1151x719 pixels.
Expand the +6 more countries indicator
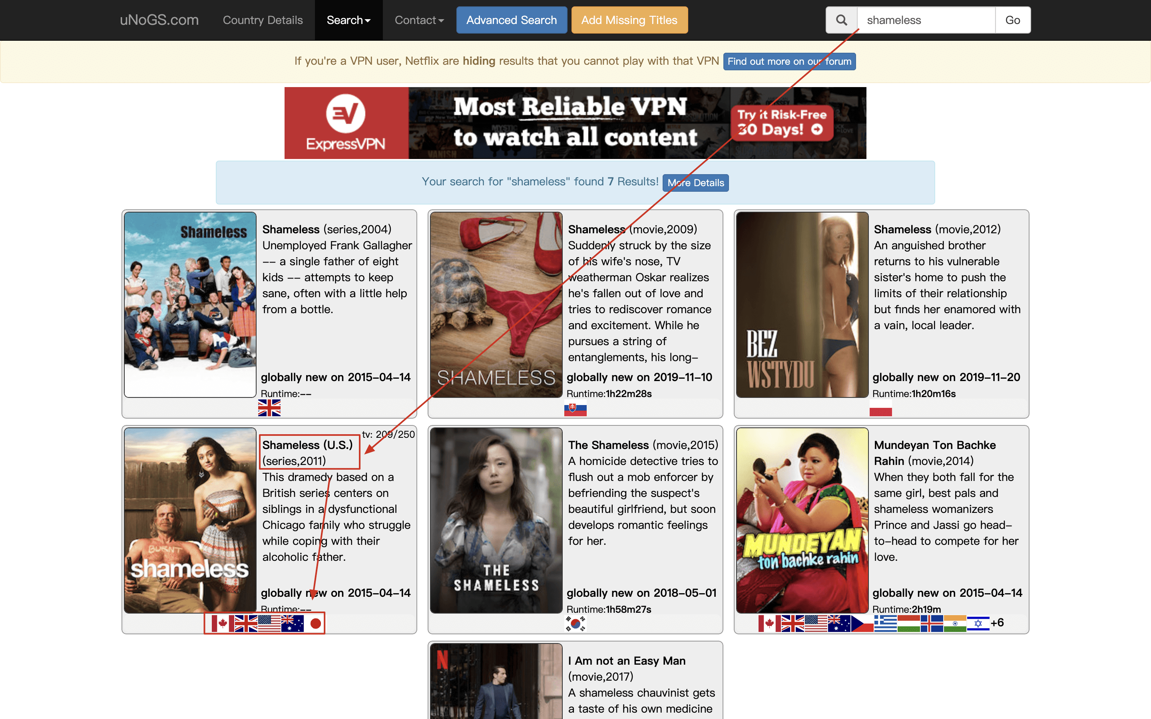[998, 622]
